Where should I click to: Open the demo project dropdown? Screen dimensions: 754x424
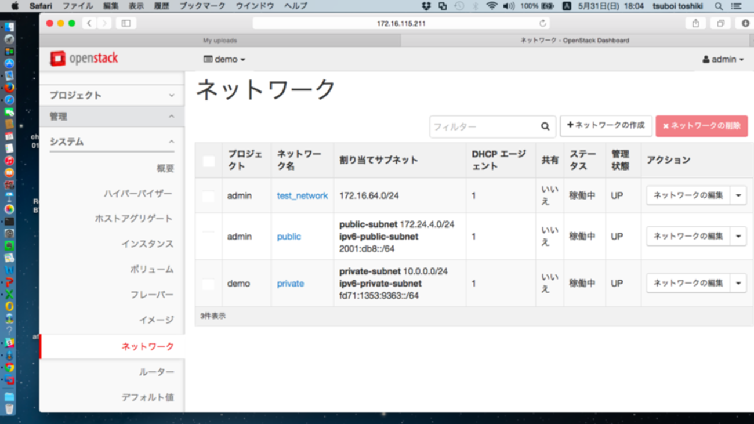coord(224,59)
